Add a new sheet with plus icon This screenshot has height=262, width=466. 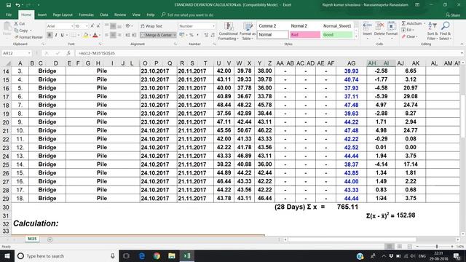coord(50,239)
